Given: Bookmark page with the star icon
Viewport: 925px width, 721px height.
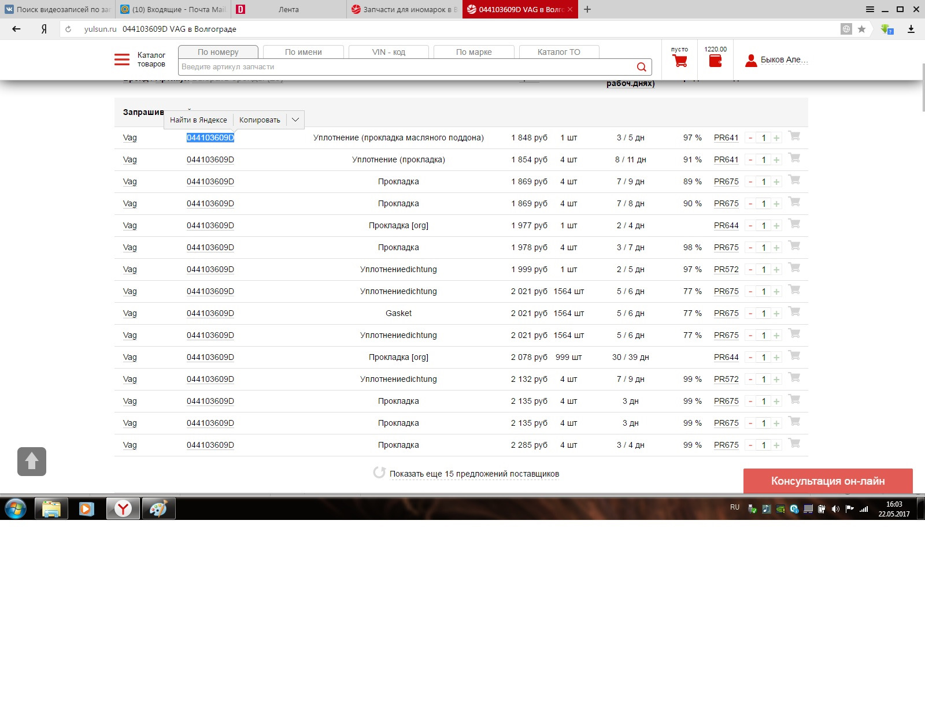Looking at the screenshot, I should pos(861,29).
